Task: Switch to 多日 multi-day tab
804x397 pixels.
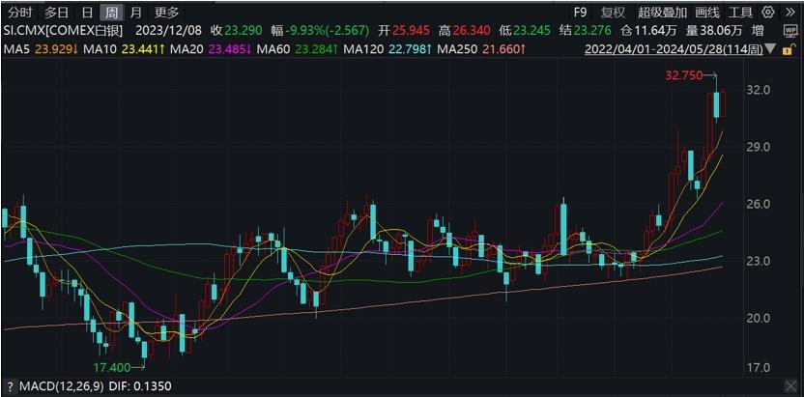Action: [56, 12]
